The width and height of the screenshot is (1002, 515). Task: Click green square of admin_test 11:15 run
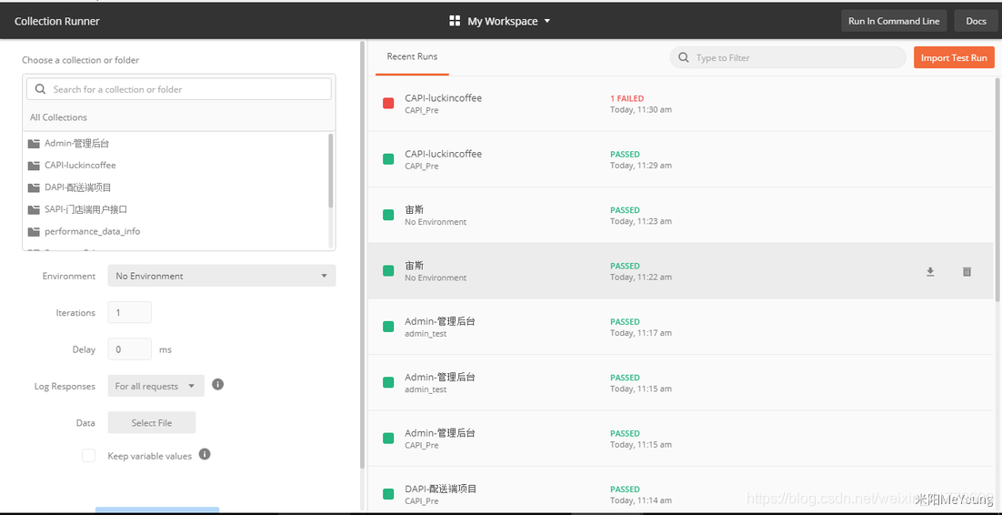(388, 382)
